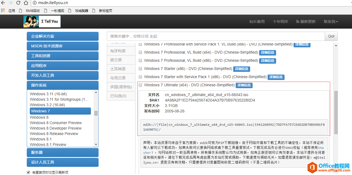Expand the 工具和资源 section

[x=63, y=56]
